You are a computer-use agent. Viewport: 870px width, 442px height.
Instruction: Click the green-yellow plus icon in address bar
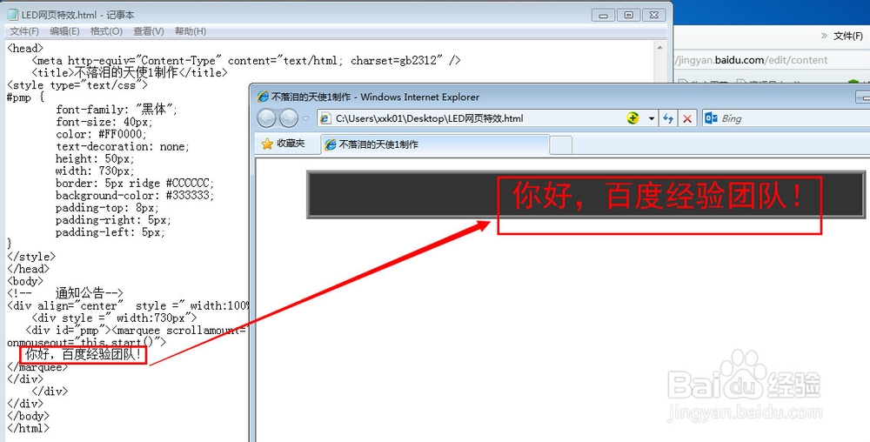632,118
